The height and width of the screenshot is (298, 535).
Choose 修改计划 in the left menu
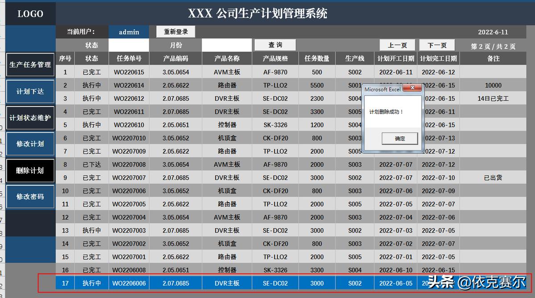pos(29,143)
